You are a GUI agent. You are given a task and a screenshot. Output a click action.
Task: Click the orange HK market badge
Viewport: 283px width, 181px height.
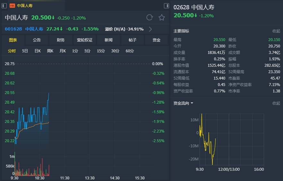point(13,6)
